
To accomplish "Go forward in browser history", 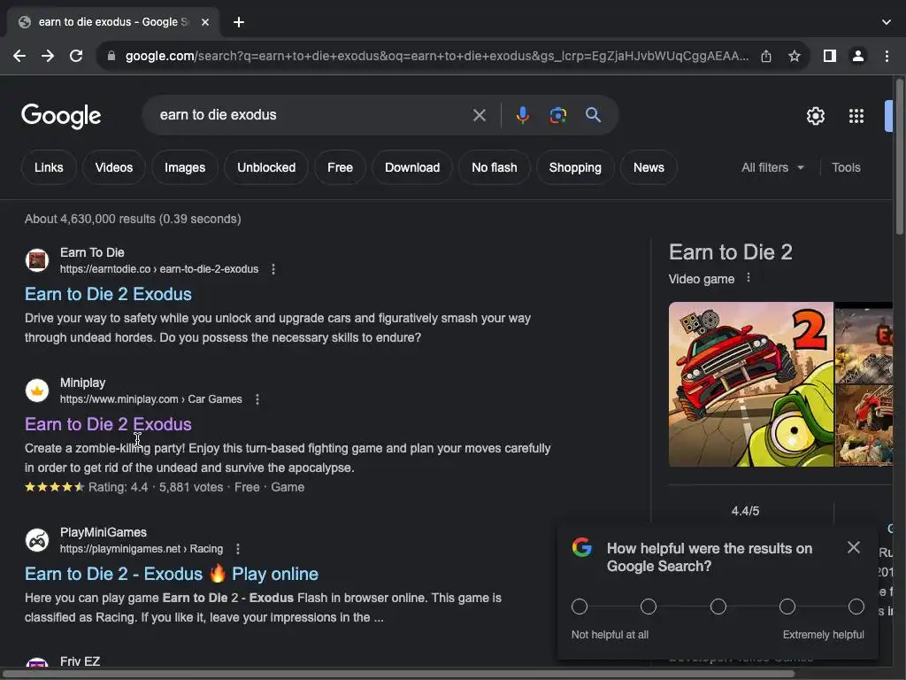I will pos(48,56).
